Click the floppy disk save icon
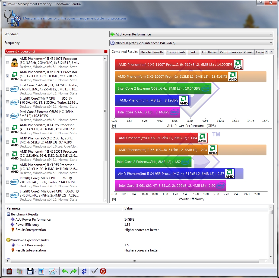Screen dimensions: 279x278 30,271
